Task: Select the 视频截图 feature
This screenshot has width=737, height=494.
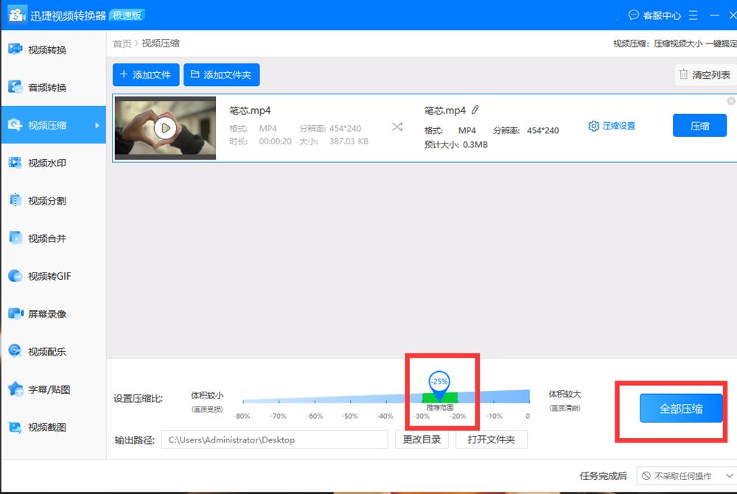Action: pos(44,427)
